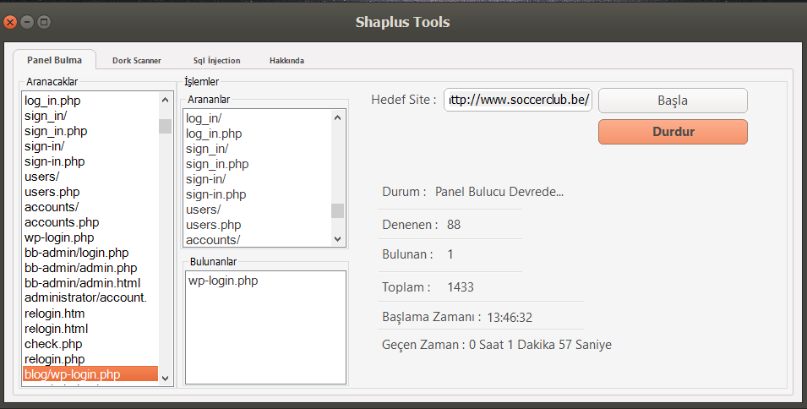
Task: Open the Dork Scanner tab
Action: tap(136, 60)
